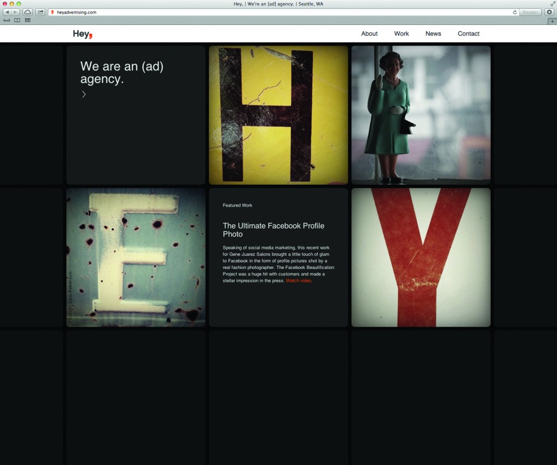Screen dimensions: 557x465
Task: Open the News navigation item
Action: click(433, 34)
